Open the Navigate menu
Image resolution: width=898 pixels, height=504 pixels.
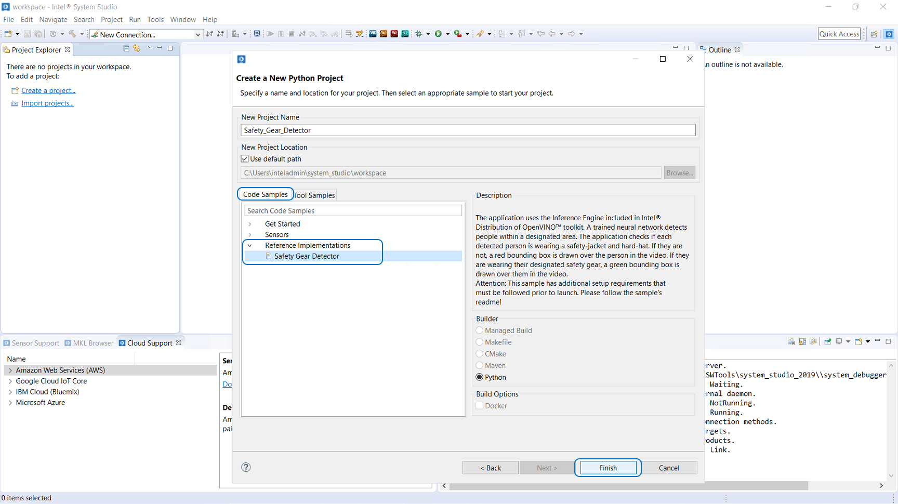click(x=53, y=19)
